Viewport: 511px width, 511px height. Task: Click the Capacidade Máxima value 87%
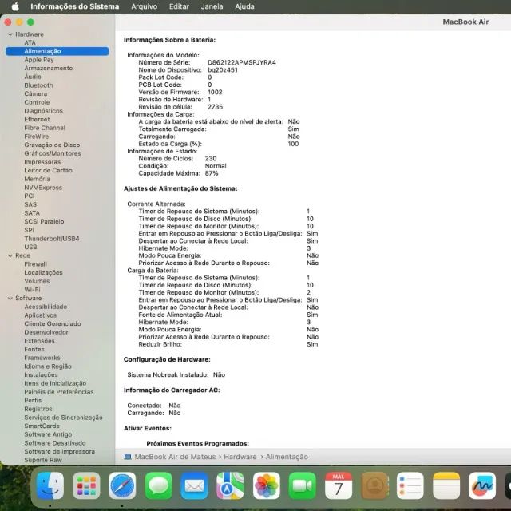212,173
